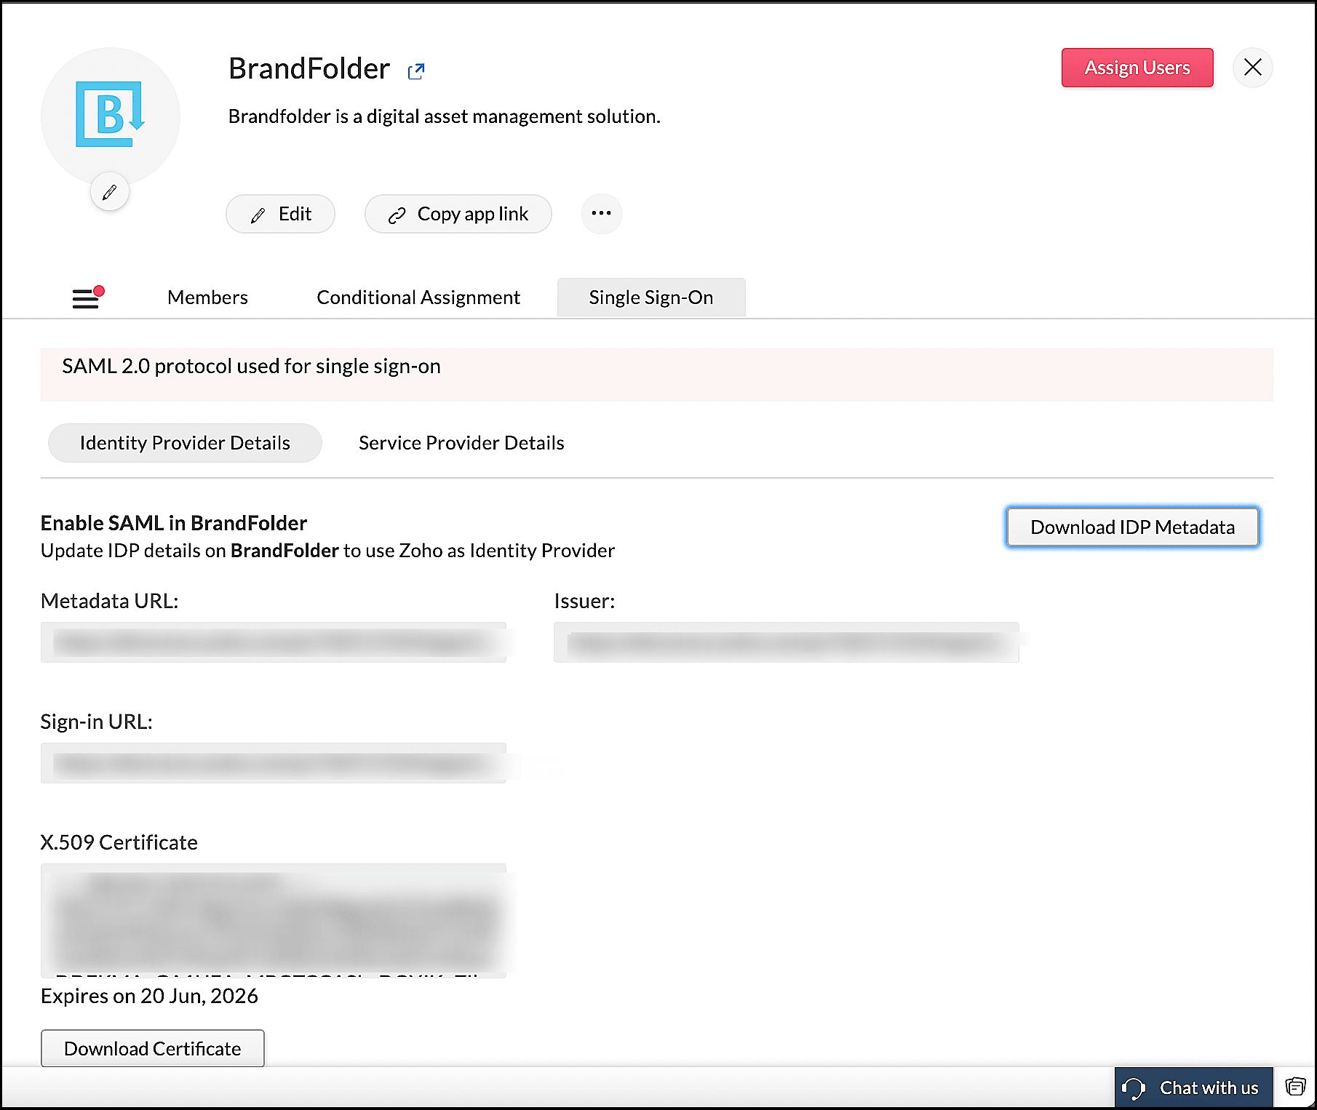Open the Conditional Assignment tab
Screen dimensions: 1317x1110
tap(418, 297)
